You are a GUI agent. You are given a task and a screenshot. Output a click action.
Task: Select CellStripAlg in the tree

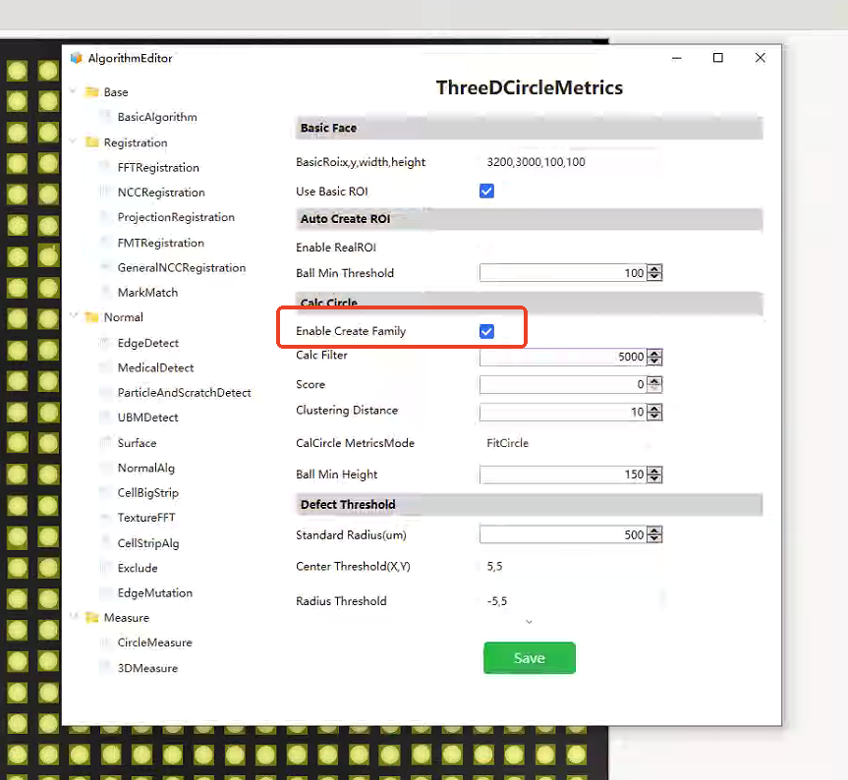[148, 543]
